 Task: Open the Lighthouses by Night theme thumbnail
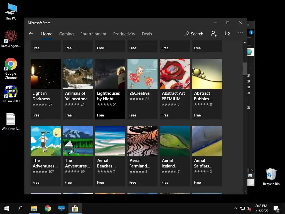[110, 74]
